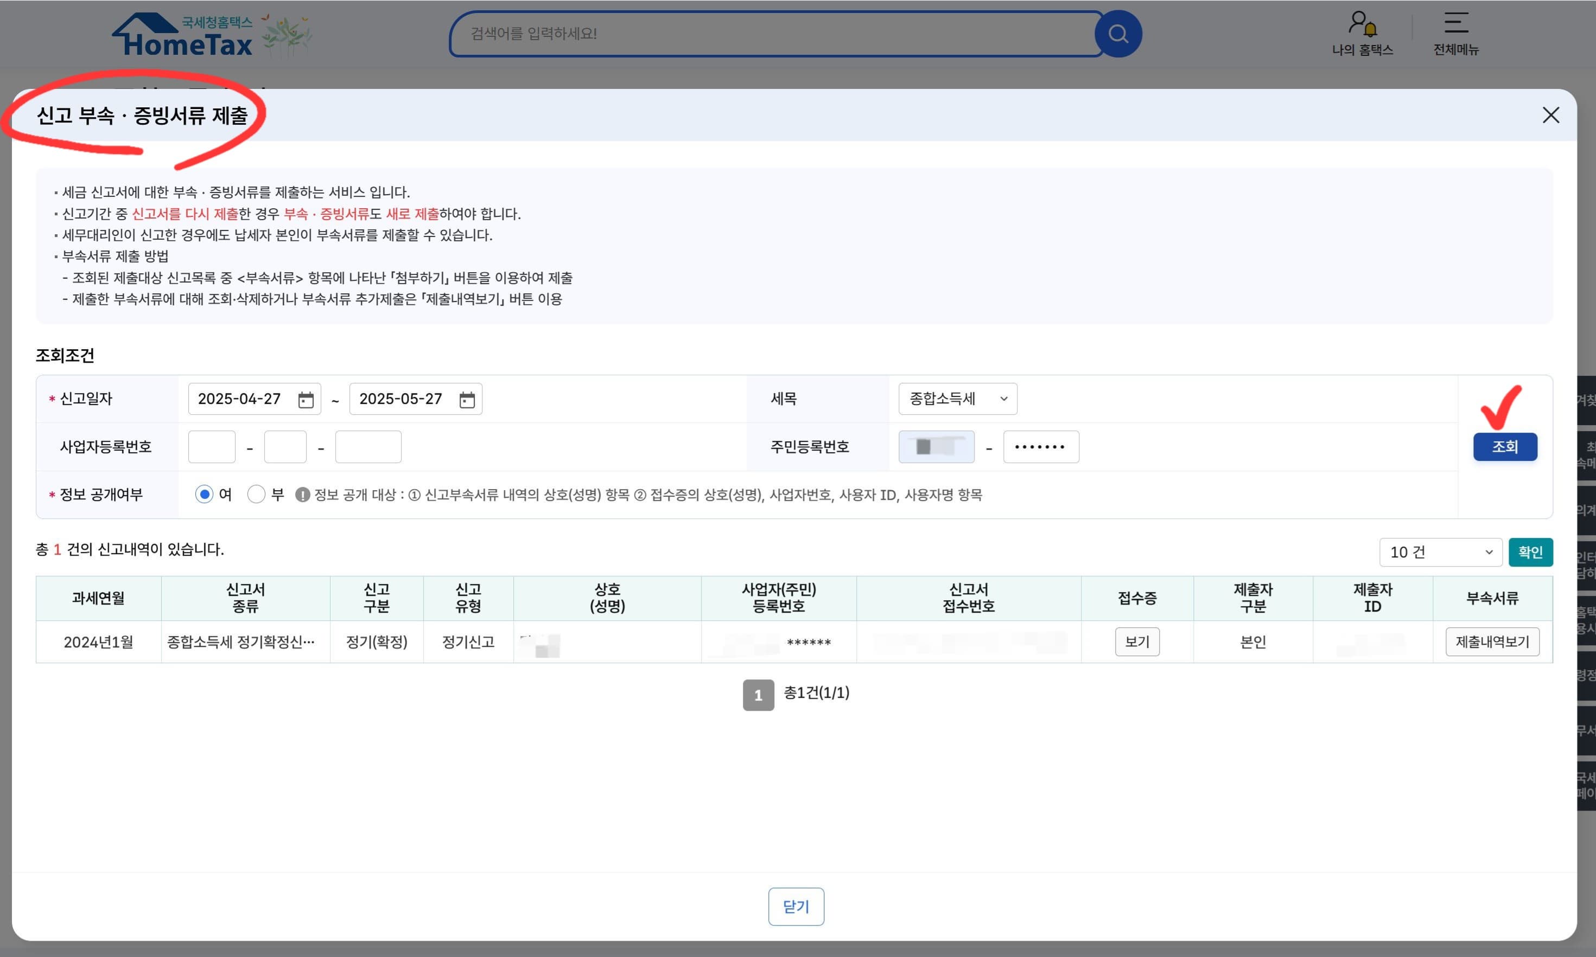Focus the 검색어를 입력하세요 search field
Screen dimensions: 1596x957
[x=774, y=34]
